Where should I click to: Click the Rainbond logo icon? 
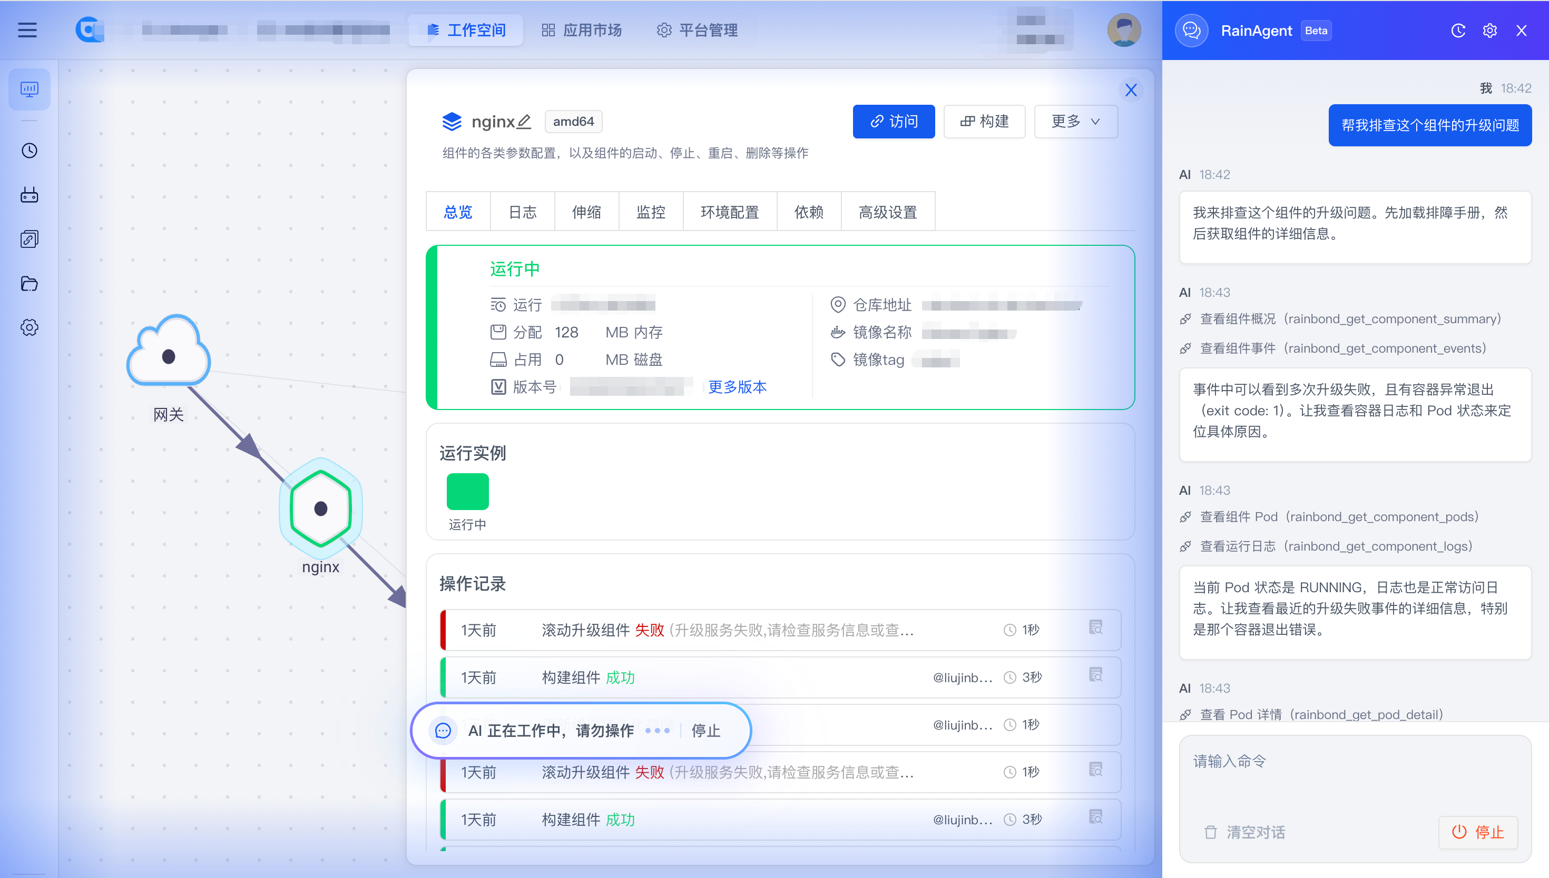coord(90,29)
